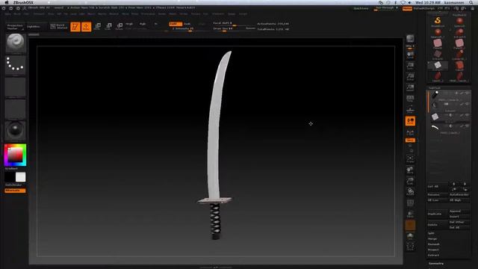
Task: Click the Move view icon in the right shelf
Action: tap(410, 170)
